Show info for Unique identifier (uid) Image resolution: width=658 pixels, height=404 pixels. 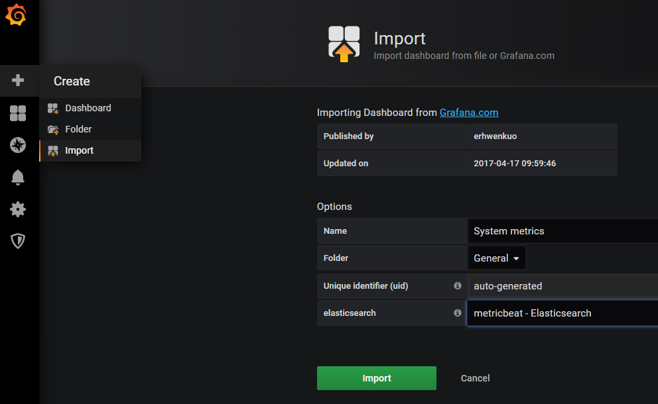[x=458, y=286]
